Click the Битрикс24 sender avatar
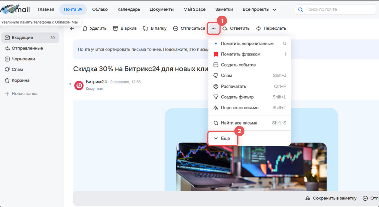The width and height of the screenshot is (379, 207). click(x=79, y=85)
